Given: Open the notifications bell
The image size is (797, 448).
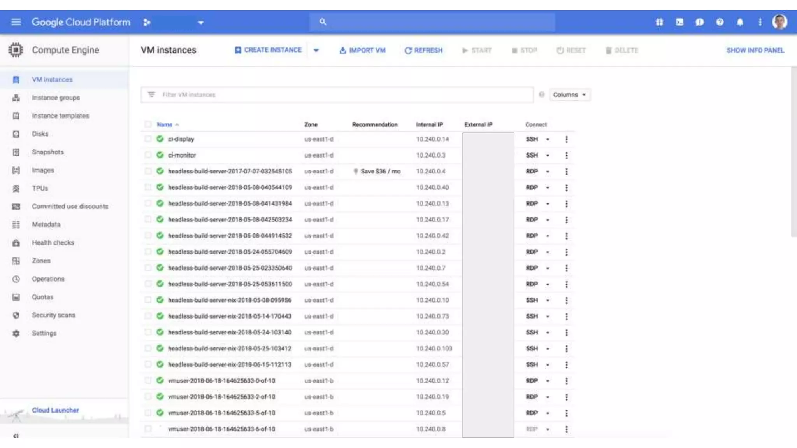Looking at the screenshot, I should click(740, 22).
